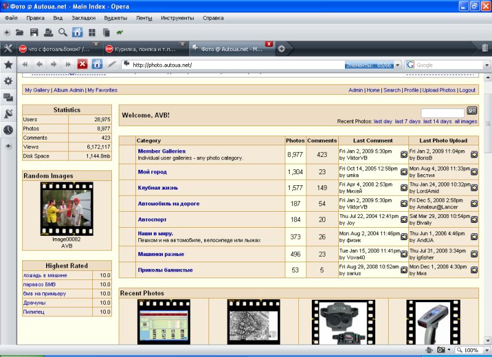Open the Закладки menu

(x=84, y=18)
